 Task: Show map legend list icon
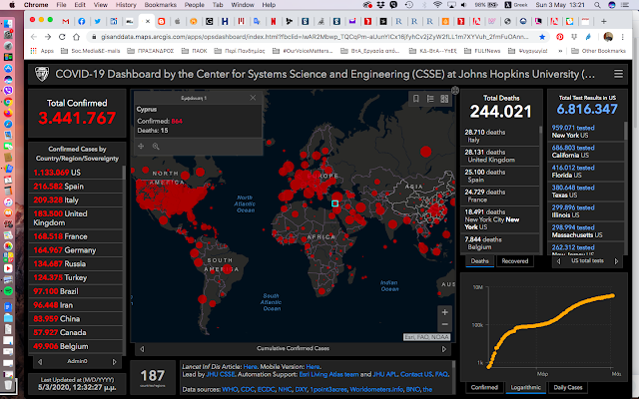point(430,99)
